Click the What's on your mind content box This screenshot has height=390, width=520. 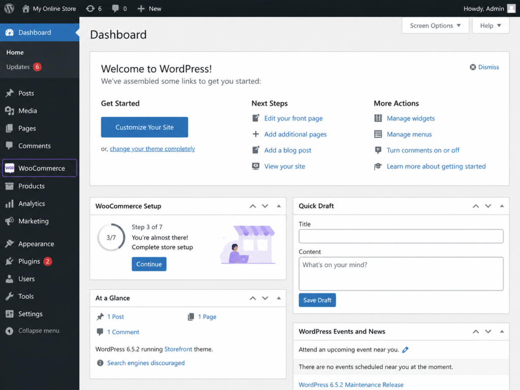(401, 274)
